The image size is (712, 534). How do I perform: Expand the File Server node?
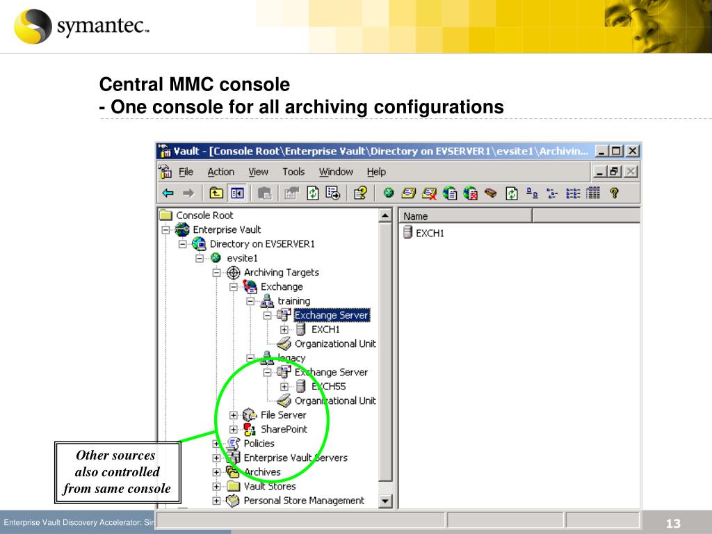pyautogui.click(x=234, y=416)
